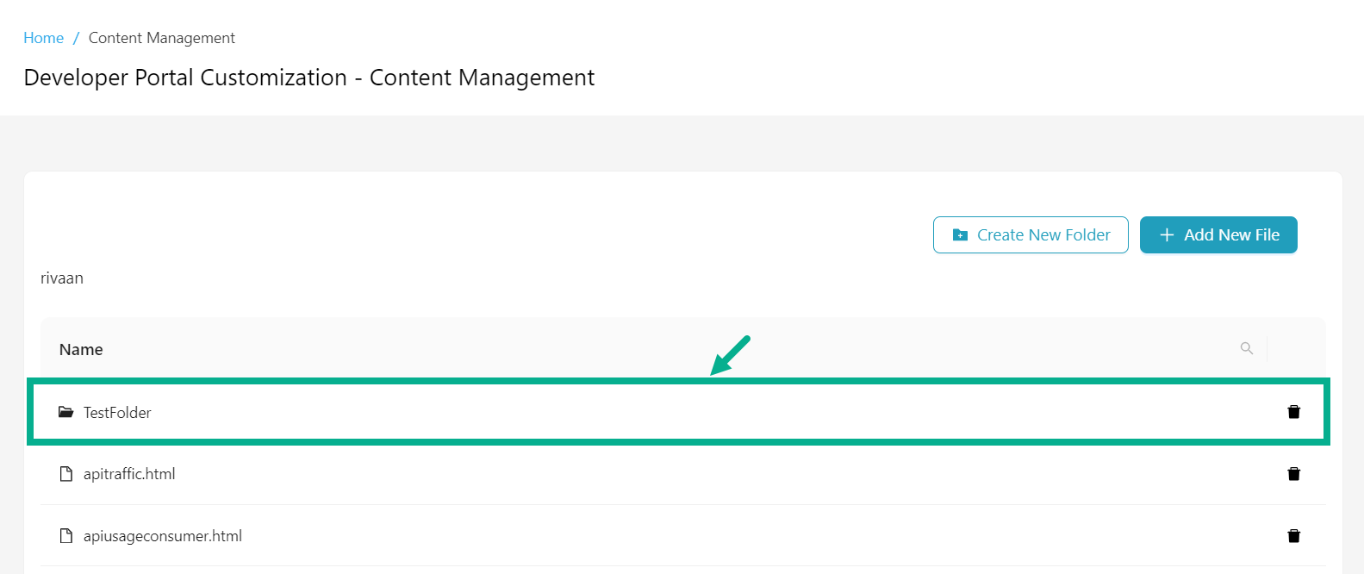
Task: Click the plus icon in Add New File
Action: [1167, 234]
